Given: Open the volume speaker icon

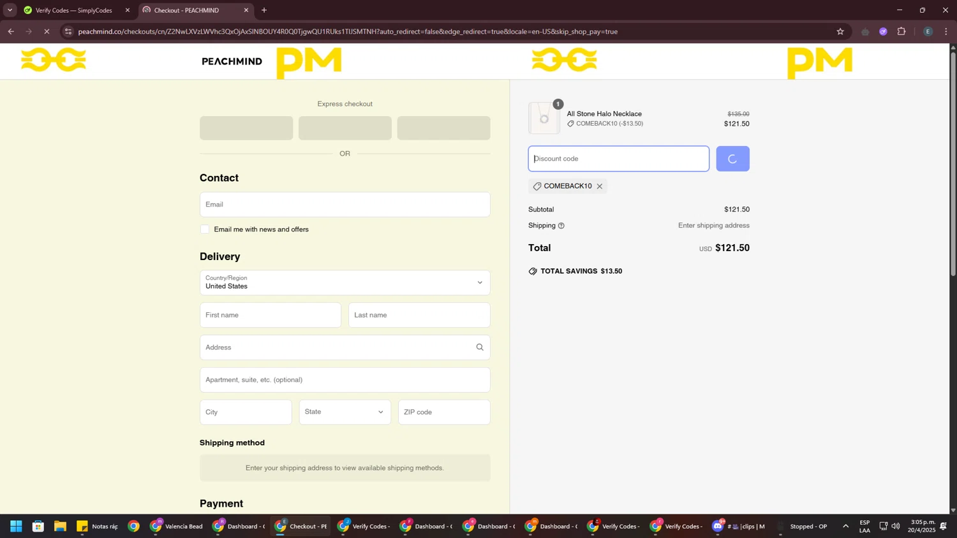Looking at the screenshot, I should click(x=896, y=527).
